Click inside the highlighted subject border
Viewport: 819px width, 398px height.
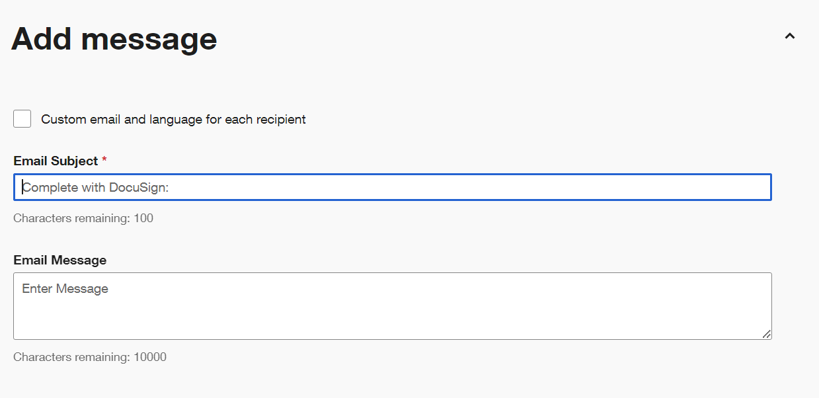point(393,187)
